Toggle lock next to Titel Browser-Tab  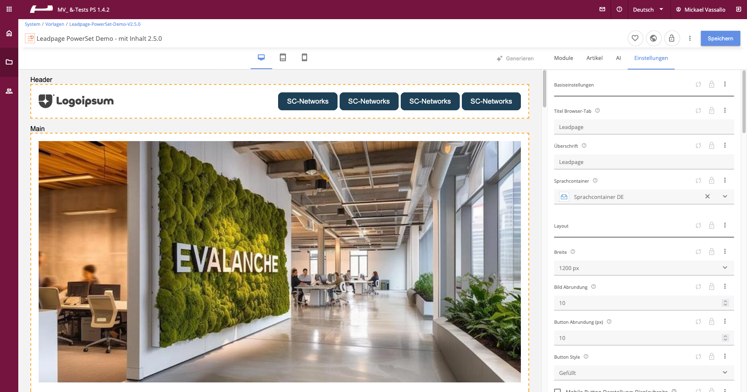click(711, 111)
